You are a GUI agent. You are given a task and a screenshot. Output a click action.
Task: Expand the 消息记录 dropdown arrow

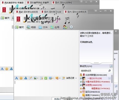[76, 78]
